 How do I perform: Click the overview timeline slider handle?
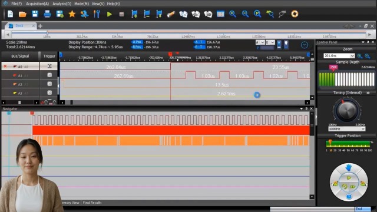point(47,33)
